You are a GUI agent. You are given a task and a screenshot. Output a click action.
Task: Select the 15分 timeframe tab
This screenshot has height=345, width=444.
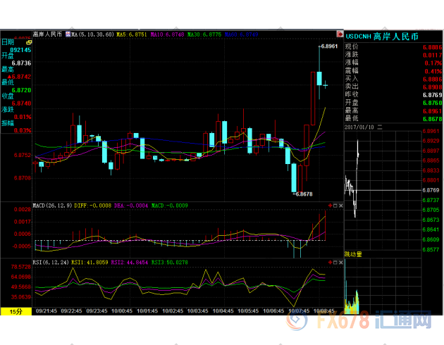click(x=16, y=310)
